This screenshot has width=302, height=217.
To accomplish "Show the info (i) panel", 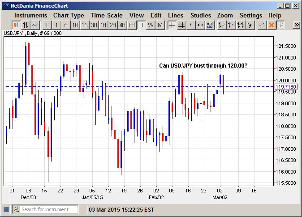I will click(191, 25).
